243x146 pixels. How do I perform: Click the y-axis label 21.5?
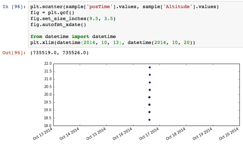point(48,71)
